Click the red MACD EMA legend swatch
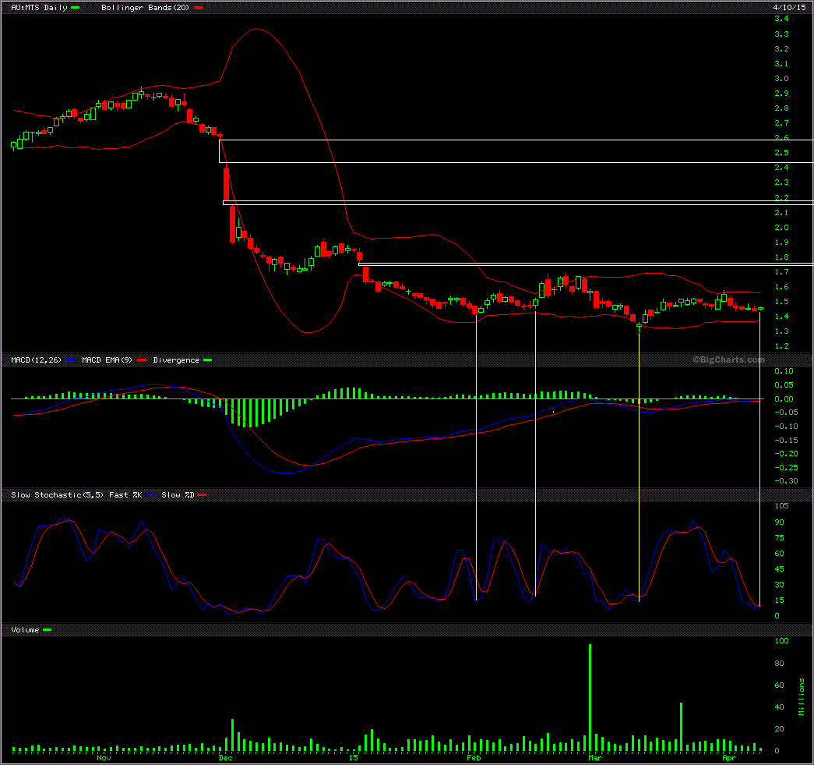The width and height of the screenshot is (814, 765). (x=141, y=360)
